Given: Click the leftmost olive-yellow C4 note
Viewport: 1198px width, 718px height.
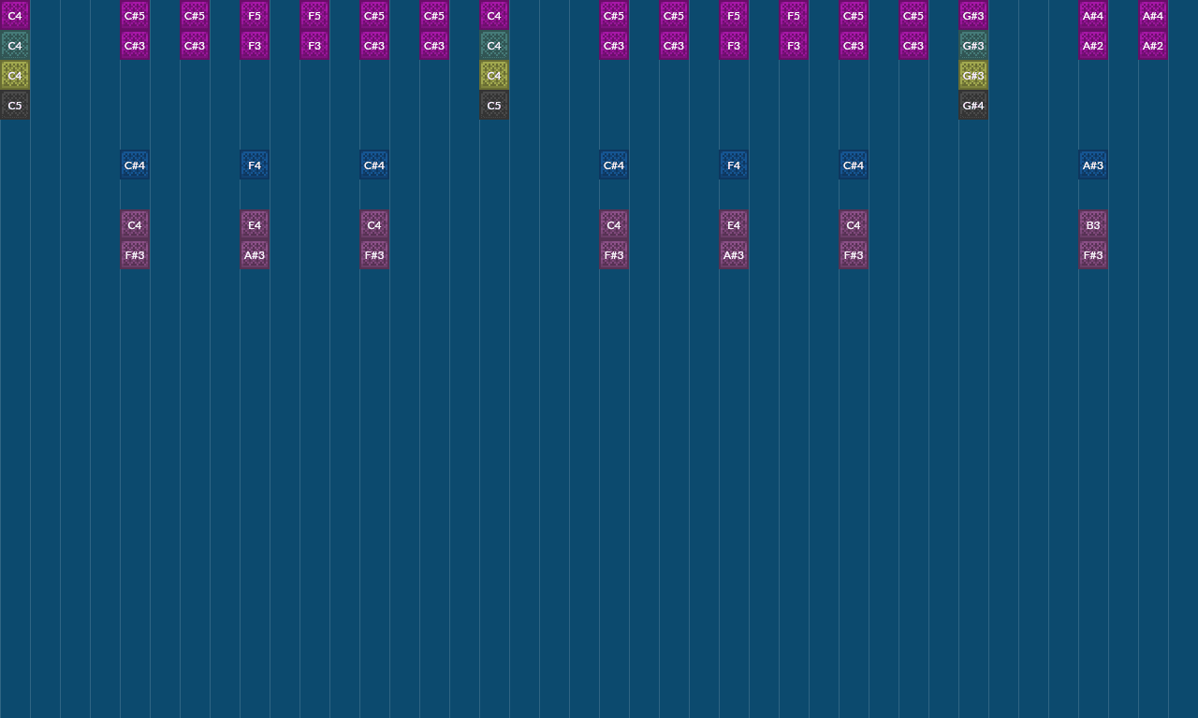Looking at the screenshot, I should pyautogui.click(x=15, y=76).
